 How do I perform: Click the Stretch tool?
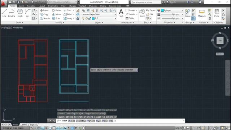[x=45, y=18]
